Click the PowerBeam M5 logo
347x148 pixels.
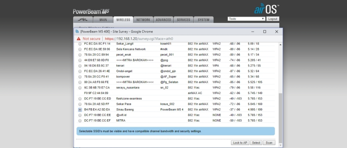coord(91,12)
